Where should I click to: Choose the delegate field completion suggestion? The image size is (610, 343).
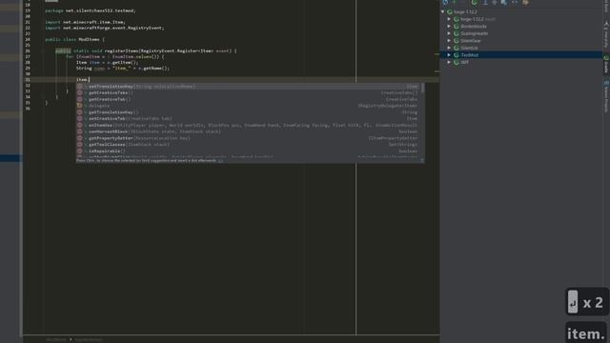click(x=248, y=106)
